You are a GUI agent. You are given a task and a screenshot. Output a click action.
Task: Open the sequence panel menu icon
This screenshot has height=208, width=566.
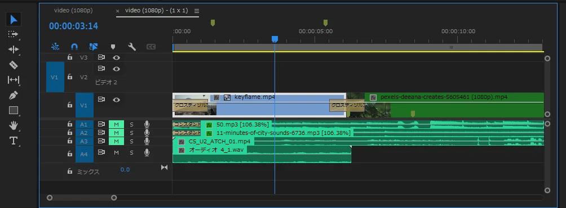point(196,11)
